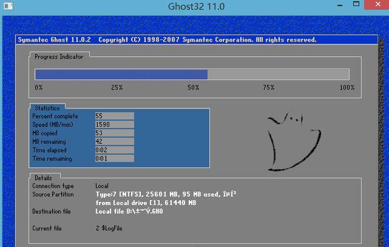The width and height of the screenshot is (389, 247).
Task: Click the MB remaining label
Action: (x=49, y=141)
